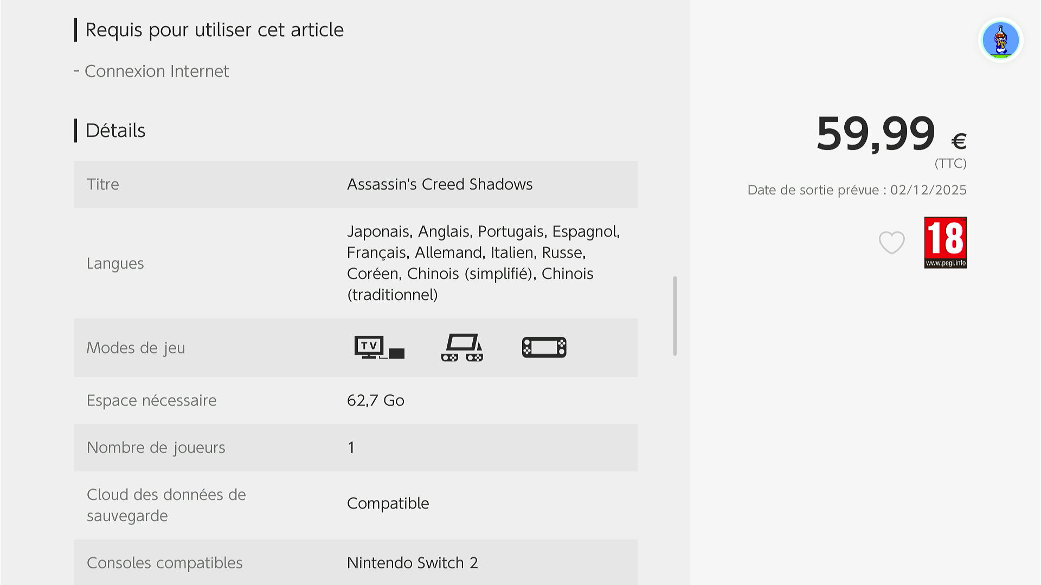The width and height of the screenshot is (1041, 585).
Task: Click the Assassin's Creed Shadows title value
Action: pos(439,184)
